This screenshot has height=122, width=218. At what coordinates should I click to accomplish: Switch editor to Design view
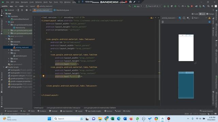(x=210, y=14)
